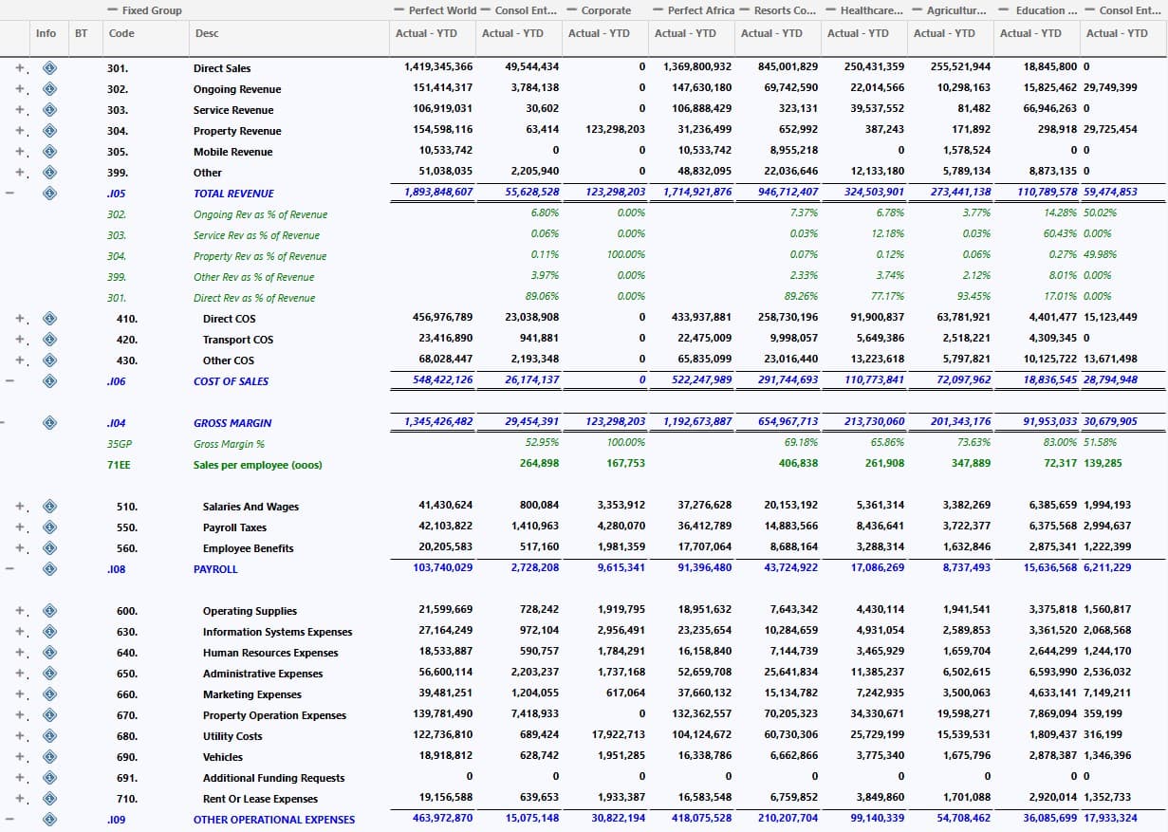Open the TOTAL REVENUE description link
The height and width of the screenshot is (832, 1168).
coord(234,194)
